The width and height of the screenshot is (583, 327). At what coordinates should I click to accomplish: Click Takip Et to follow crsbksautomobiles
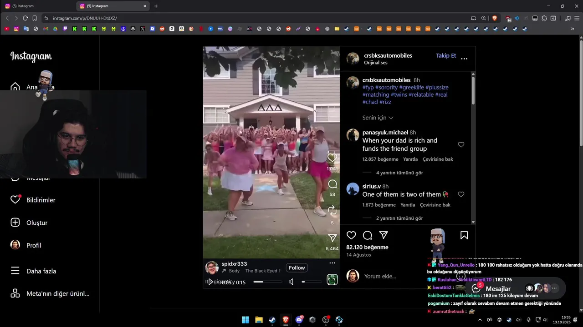tap(446, 56)
